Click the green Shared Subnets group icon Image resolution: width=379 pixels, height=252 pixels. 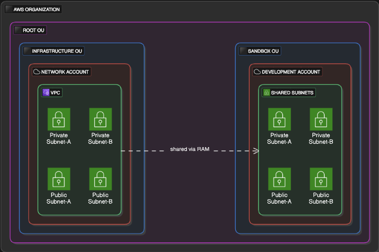[266, 93]
